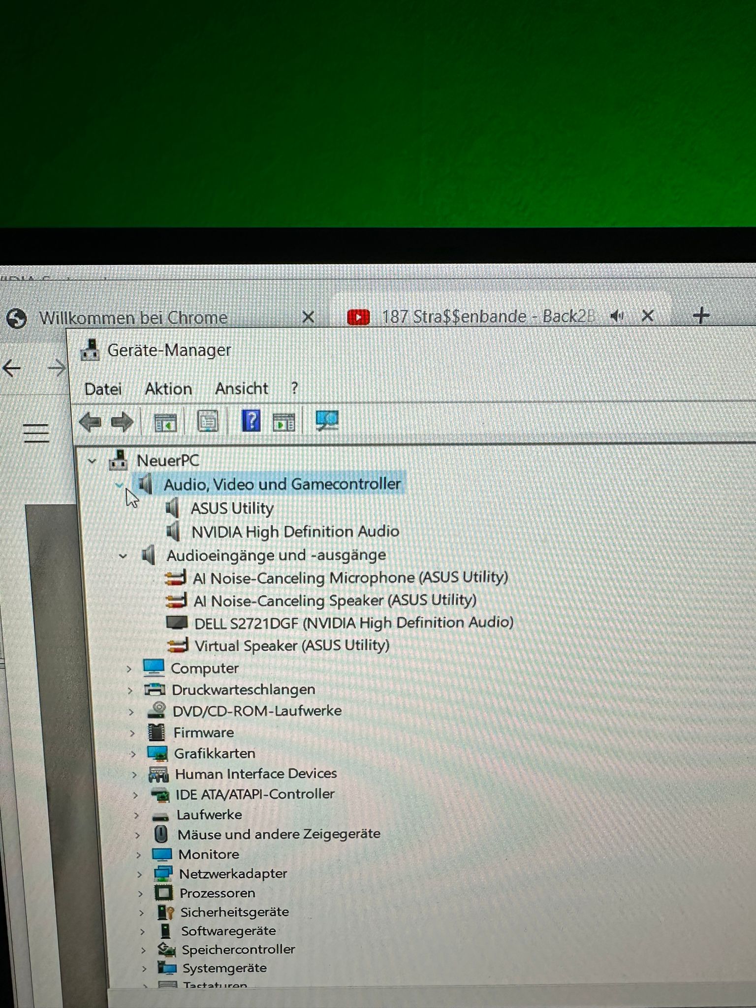This screenshot has height=1008, width=756.
Task: Click NVIDIA High Definition Audio speaker icon
Action: coord(173,531)
